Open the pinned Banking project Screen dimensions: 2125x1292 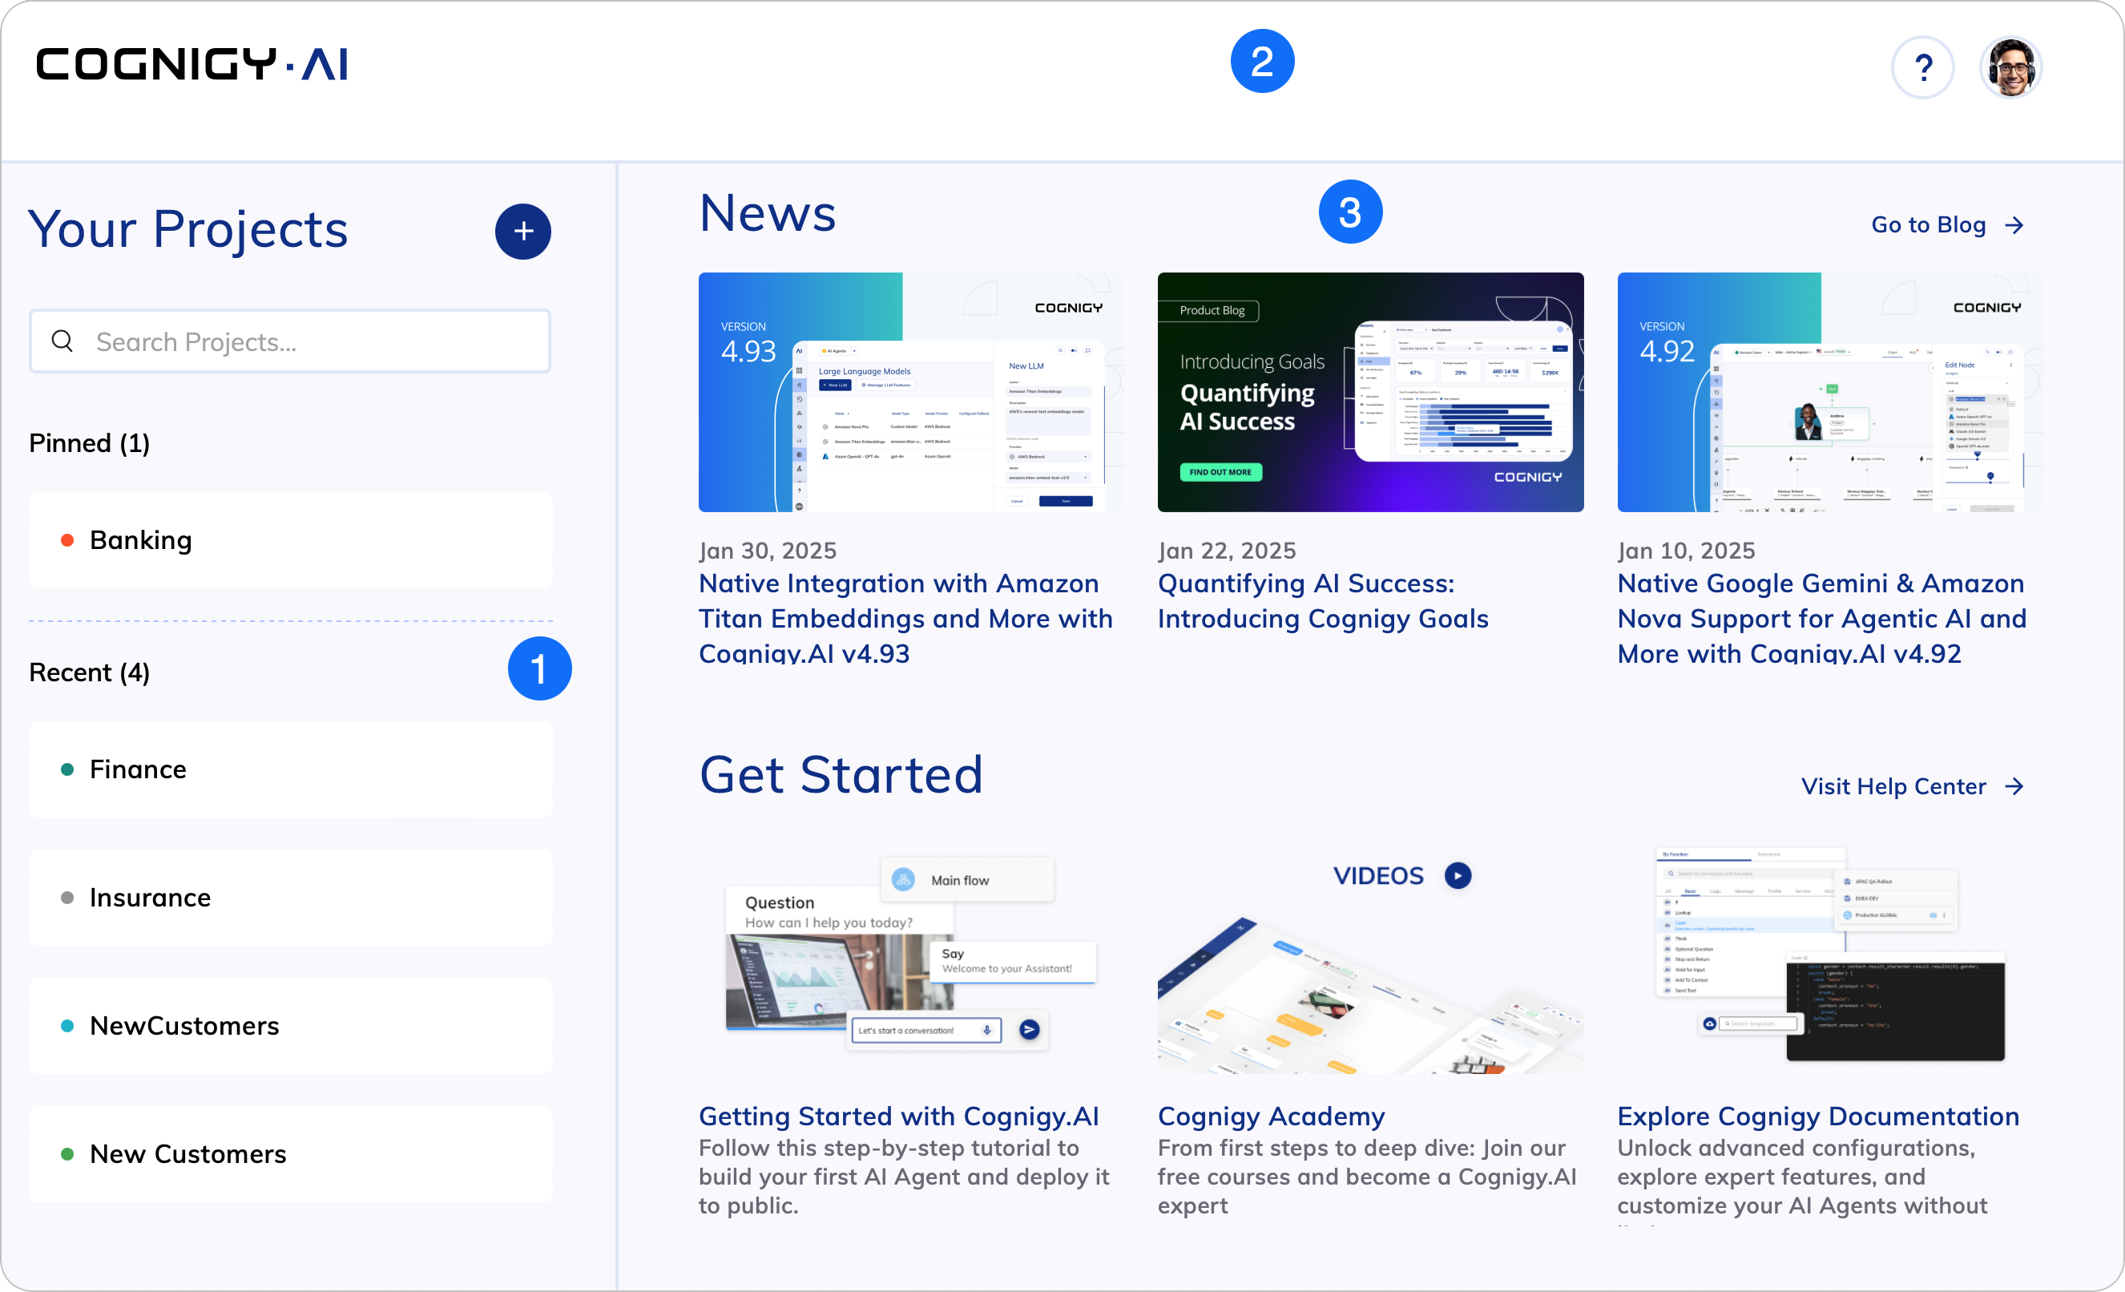click(290, 540)
